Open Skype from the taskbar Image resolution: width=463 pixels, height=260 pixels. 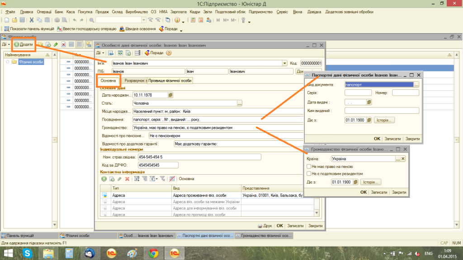pyautogui.click(x=28, y=253)
